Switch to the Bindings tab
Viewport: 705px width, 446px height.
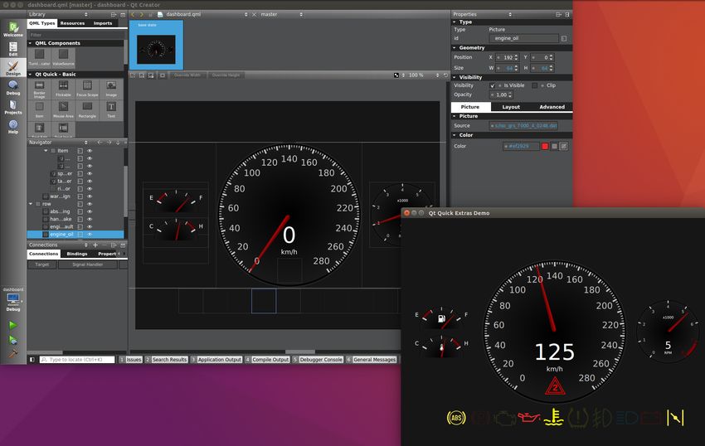pyautogui.click(x=77, y=254)
